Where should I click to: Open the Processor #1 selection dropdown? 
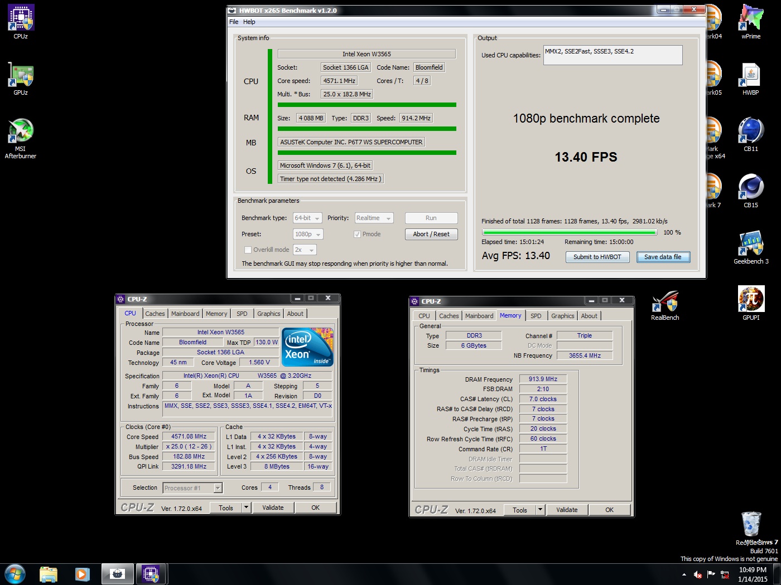192,488
